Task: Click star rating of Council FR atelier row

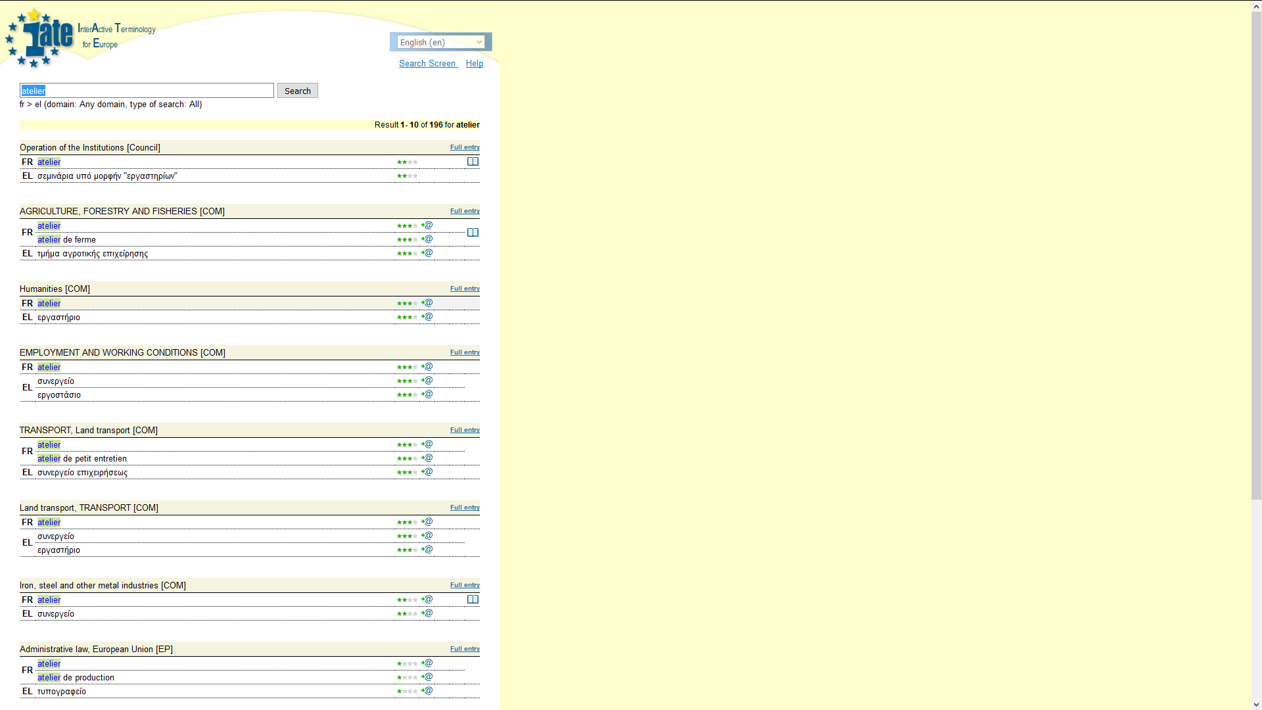Action: point(407,162)
